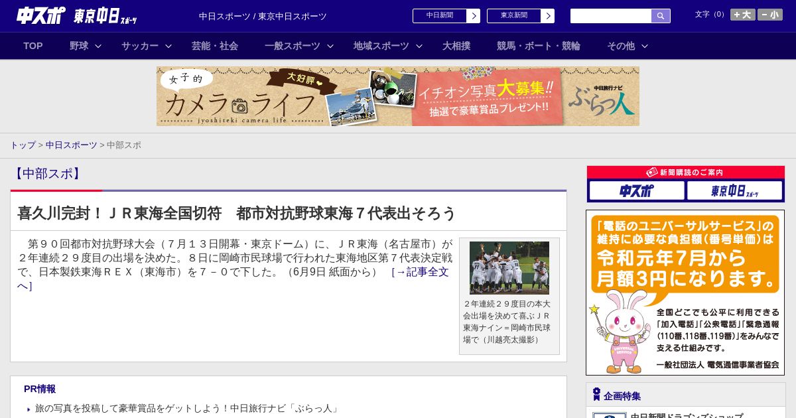Click the ユニバーサルサービス rabbit advertisement

[685, 293]
